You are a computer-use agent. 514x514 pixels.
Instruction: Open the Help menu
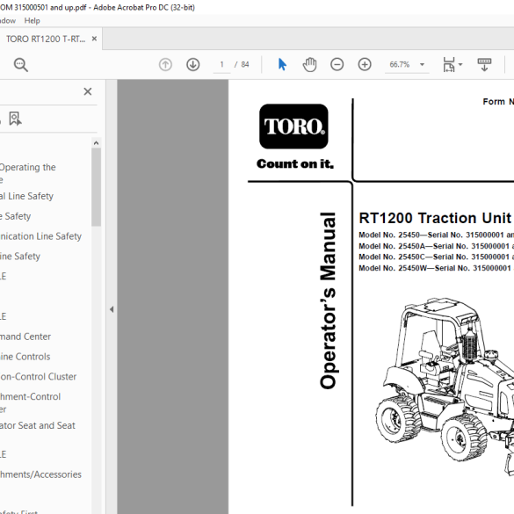[33, 21]
